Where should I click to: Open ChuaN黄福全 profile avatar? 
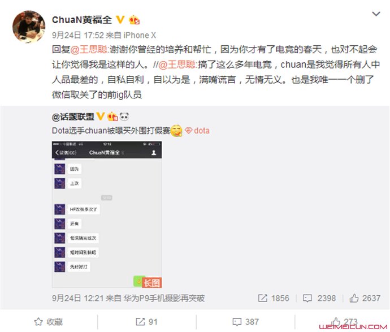pyautogui.click(x=29, y=27)
